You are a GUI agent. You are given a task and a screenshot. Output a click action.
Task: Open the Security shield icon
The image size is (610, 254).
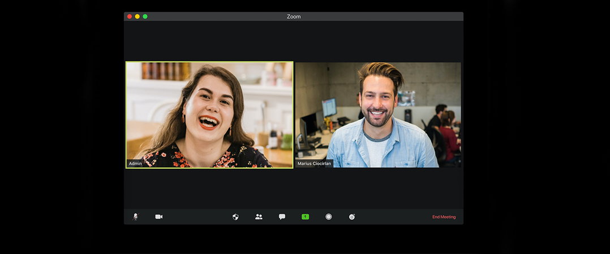coord(235,217)
